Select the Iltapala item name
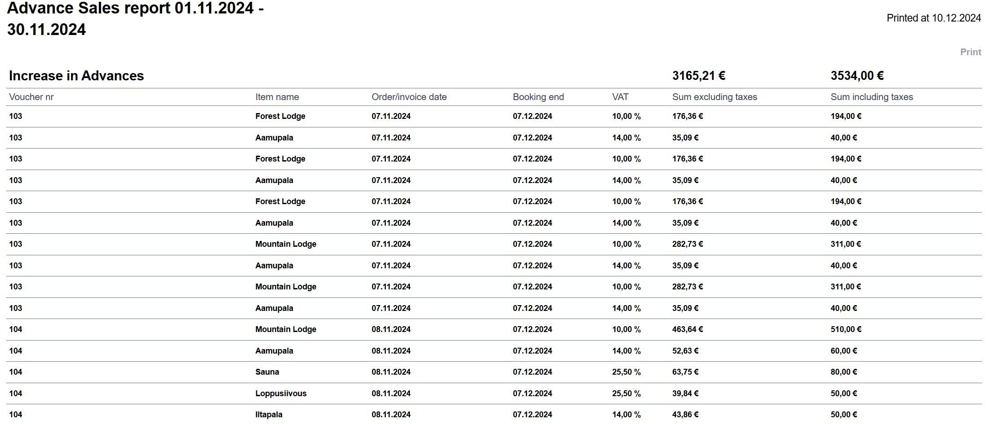 point(269,415)
